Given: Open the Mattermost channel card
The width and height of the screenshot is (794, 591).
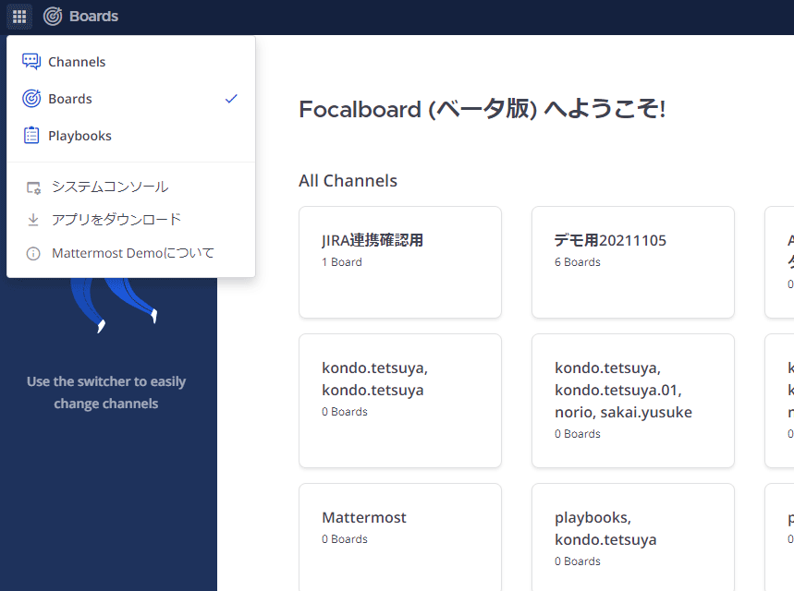Looking at the screenshot, I should 400,537.
